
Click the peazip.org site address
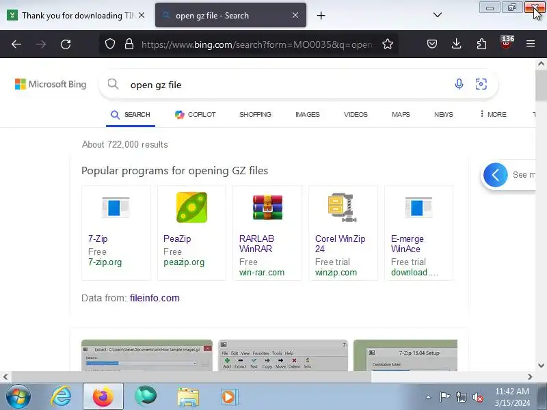point(184,262)
